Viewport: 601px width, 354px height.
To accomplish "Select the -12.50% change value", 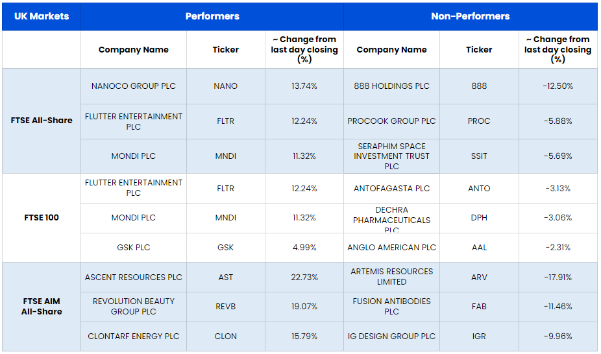I will [558, 86].
